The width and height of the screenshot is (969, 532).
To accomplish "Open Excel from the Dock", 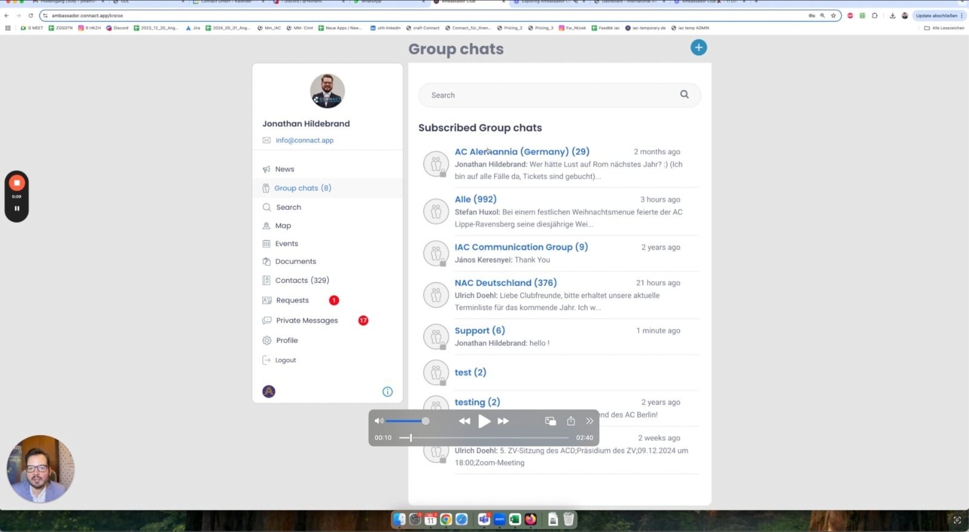I will click(x=515, y=519).
